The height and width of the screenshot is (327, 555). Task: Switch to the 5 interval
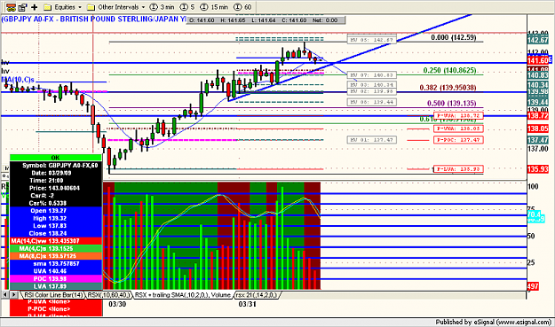[x=187, y=7]
